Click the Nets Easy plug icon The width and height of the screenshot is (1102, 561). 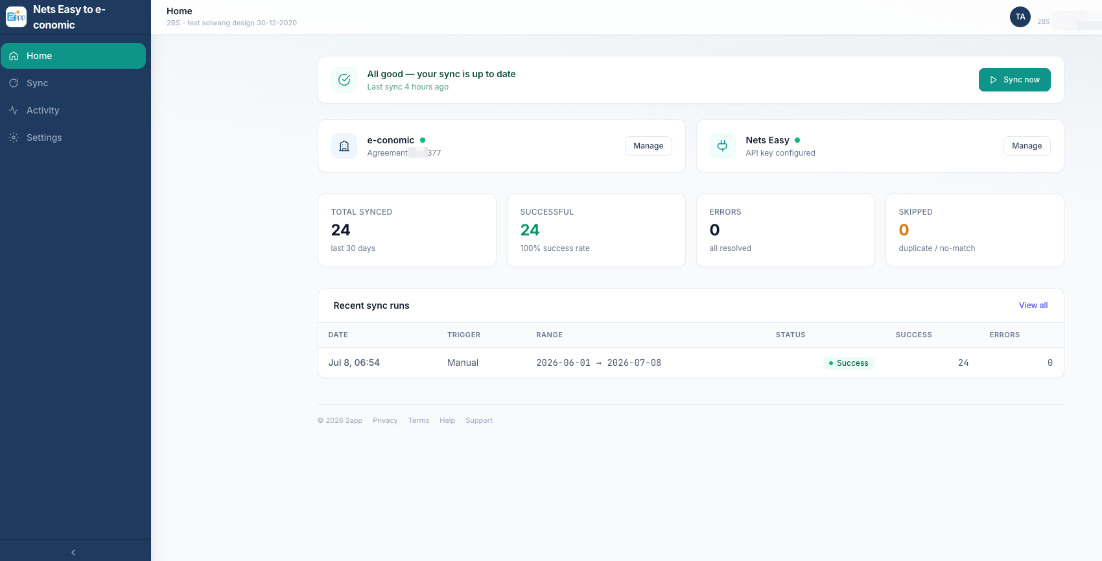(722, 146)
